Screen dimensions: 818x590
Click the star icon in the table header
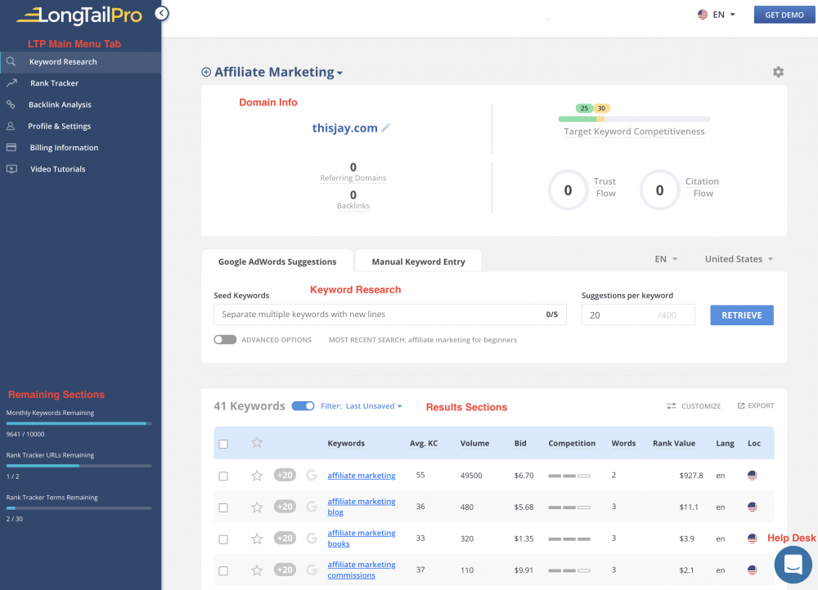coord(257,443)
